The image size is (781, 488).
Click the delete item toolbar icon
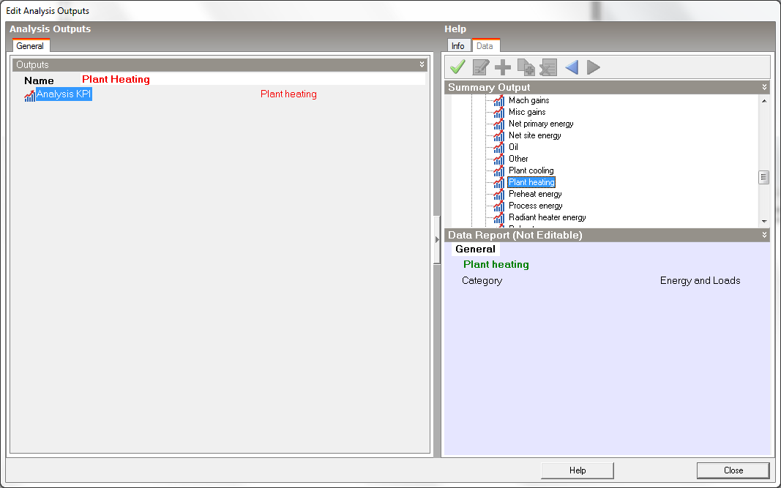pos(548,67)
